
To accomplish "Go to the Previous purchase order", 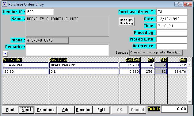I will pyautogui.click(x=46, y=110).
